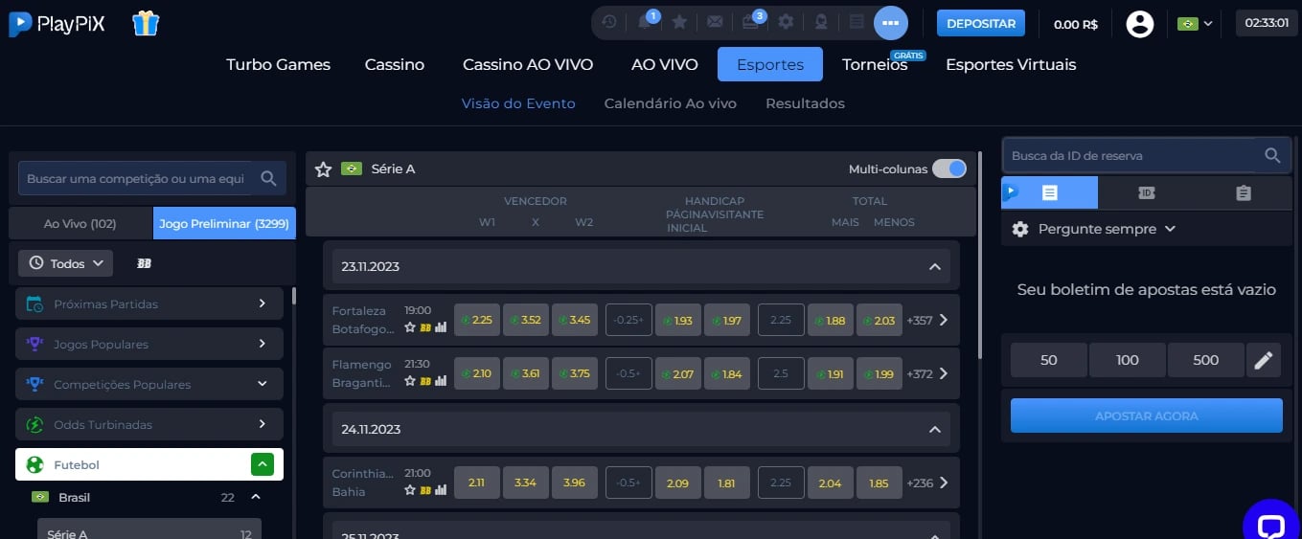The width and height of the screenshot is (1302, 539).
Task: Open notifications bell with badge 1
Action: [645, 22]
